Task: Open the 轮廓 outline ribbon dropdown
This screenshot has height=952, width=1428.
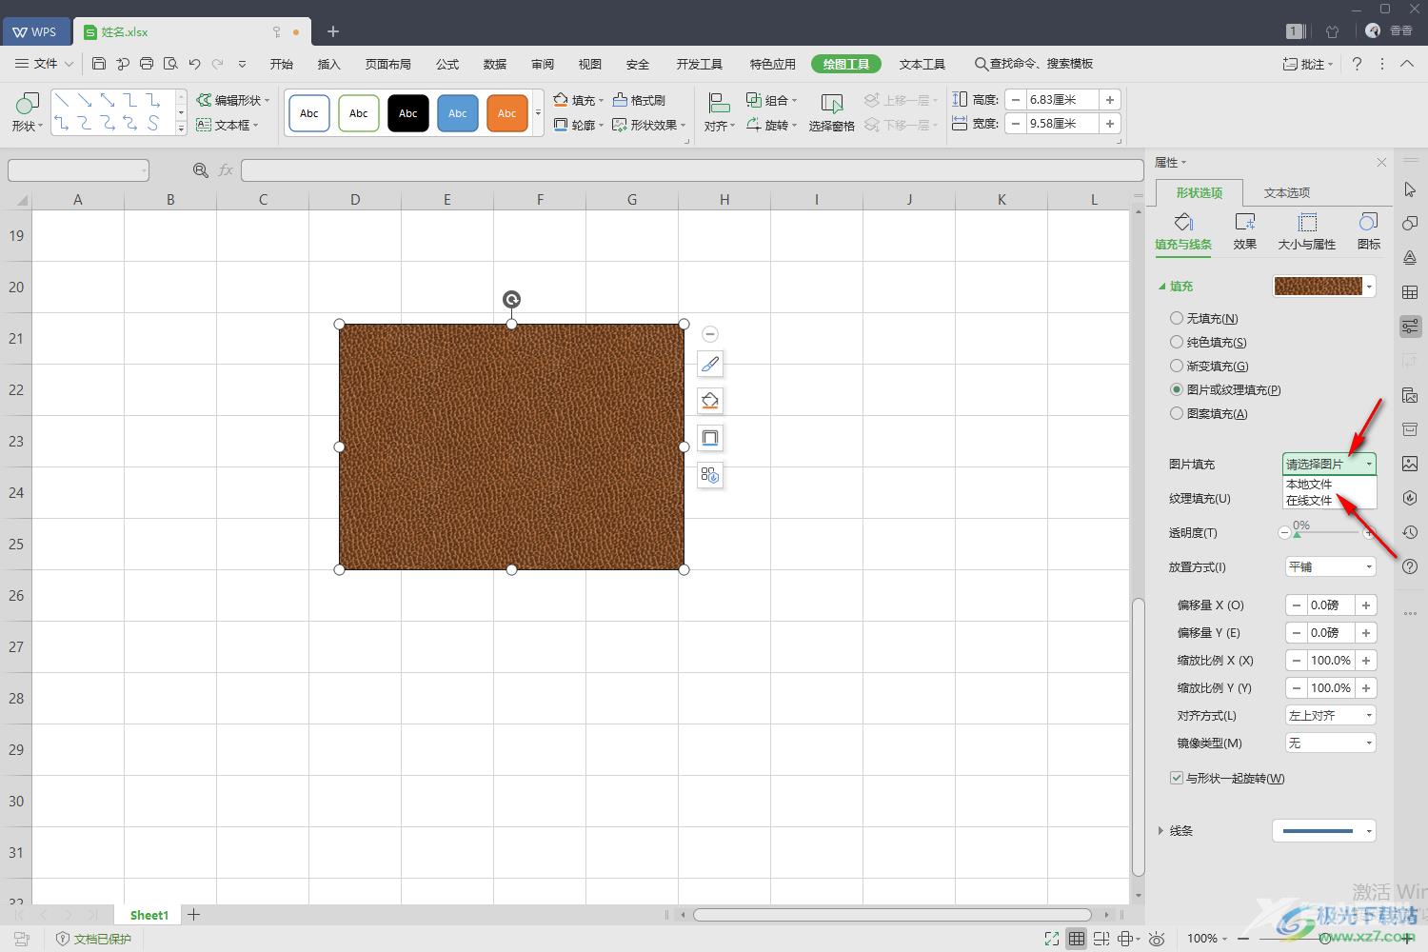Action: pos(579,125)
